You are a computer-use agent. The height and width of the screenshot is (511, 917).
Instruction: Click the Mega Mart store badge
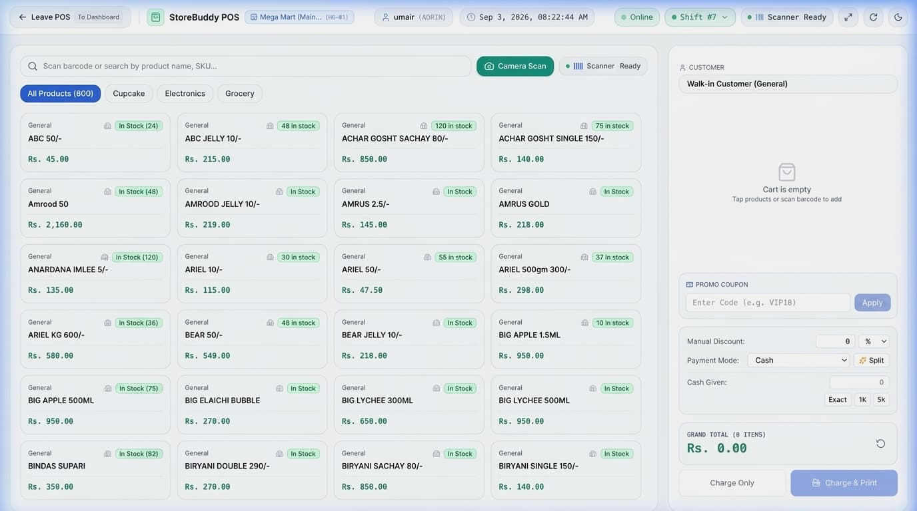pos(299,17)
